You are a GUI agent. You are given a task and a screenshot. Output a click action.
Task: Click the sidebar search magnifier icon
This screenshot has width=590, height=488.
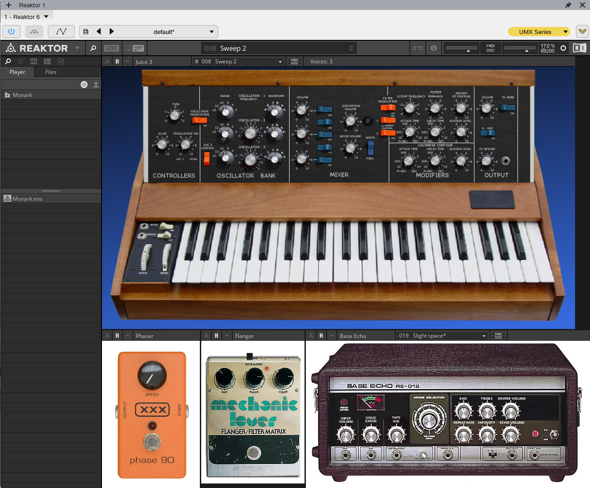pos(8,61)
